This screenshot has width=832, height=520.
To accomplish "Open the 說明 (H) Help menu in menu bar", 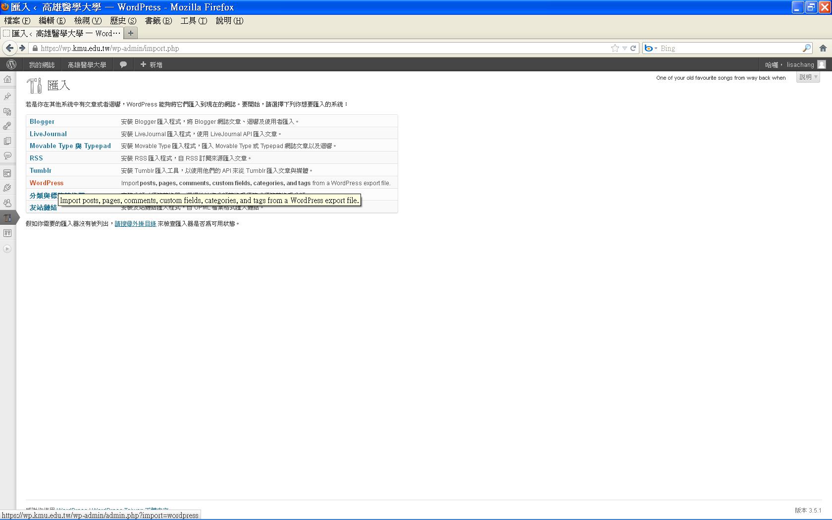I will 229,20.
